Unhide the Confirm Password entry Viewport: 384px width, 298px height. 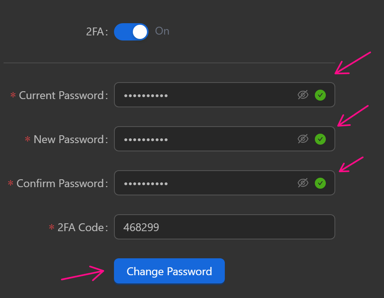303,183
